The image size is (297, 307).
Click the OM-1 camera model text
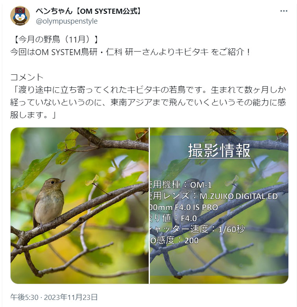(201, 185)
